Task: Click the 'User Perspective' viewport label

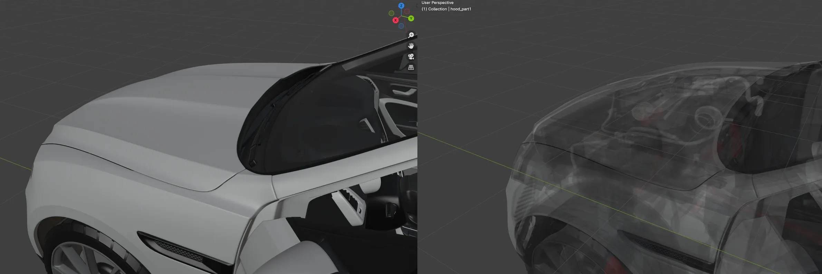Action: click(437, 2)
